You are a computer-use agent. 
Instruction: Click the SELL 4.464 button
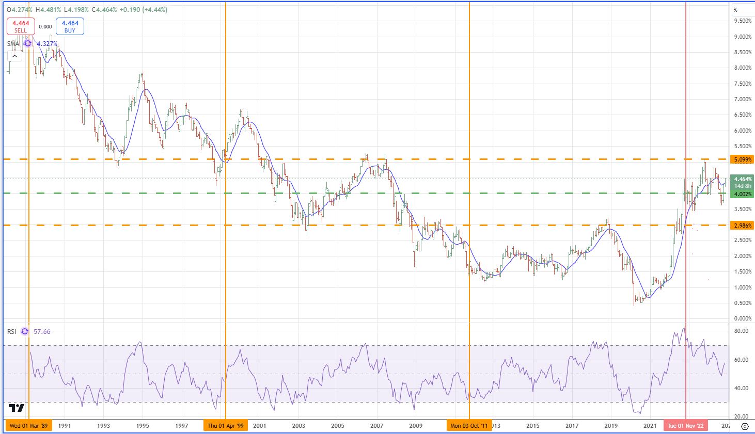pos(21,26)
